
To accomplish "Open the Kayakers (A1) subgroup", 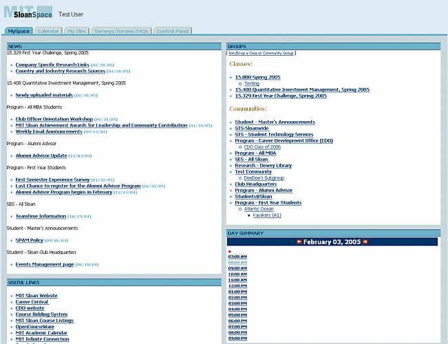I will [267, 215].
